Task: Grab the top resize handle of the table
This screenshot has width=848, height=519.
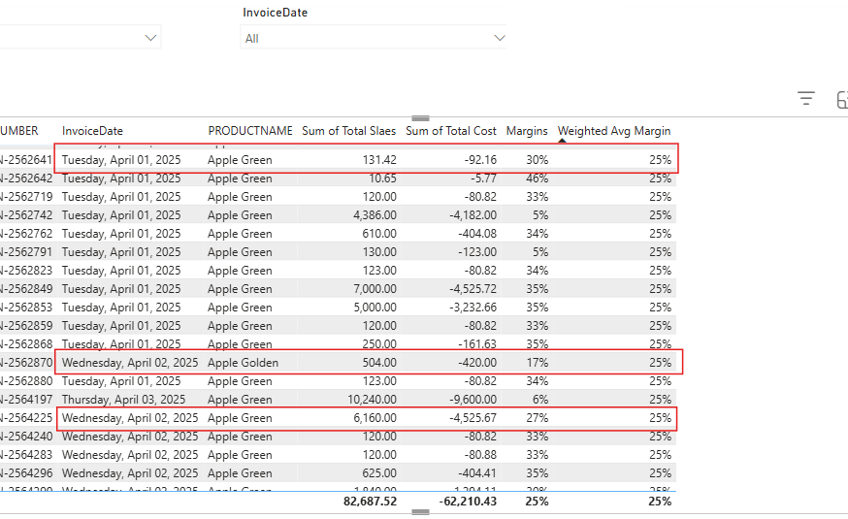Action: [420, 118]
